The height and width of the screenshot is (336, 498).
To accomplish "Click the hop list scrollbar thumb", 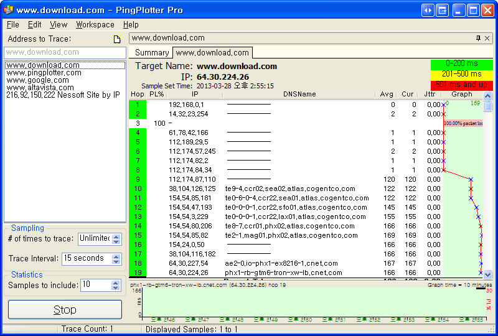I will tap(487, 106).
